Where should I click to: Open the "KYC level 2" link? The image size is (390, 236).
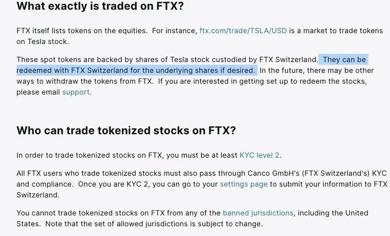259,155
